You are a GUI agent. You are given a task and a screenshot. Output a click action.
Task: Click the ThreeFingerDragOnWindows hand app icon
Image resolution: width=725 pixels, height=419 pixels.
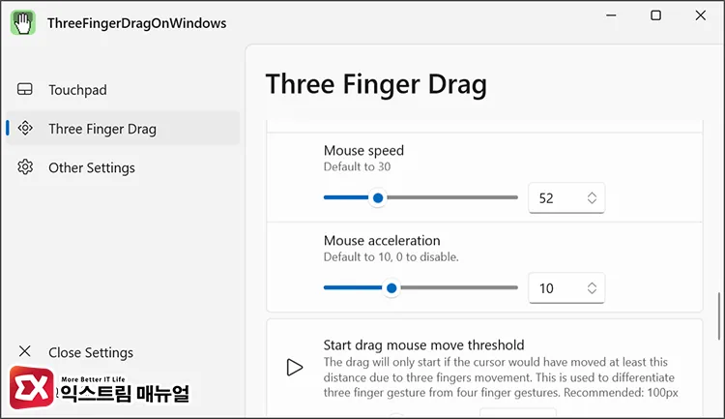[x=23, y=22]
